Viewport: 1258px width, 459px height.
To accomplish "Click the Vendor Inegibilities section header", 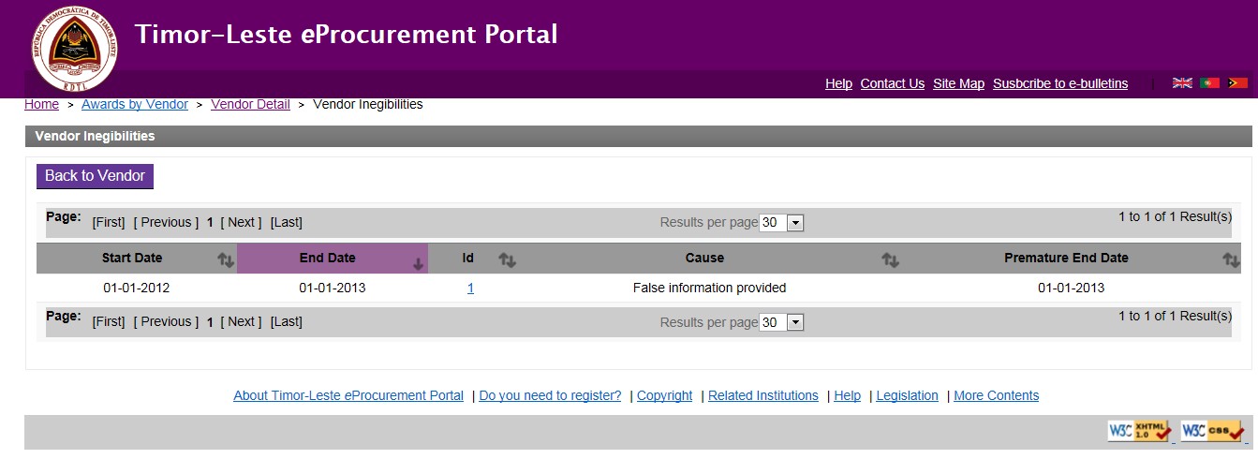I will point(638,136).
